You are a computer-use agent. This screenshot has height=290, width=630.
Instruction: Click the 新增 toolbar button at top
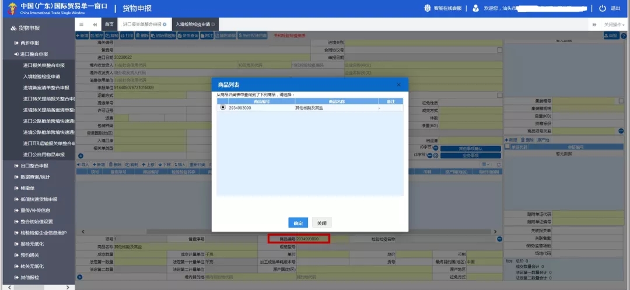point(82,36)
